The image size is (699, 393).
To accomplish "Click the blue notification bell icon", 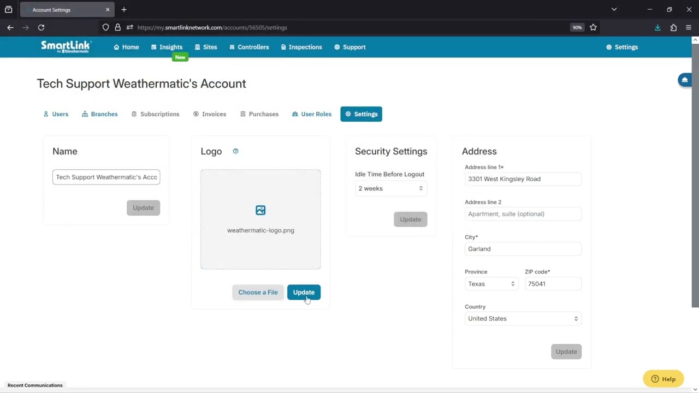I will pos(684,80).
